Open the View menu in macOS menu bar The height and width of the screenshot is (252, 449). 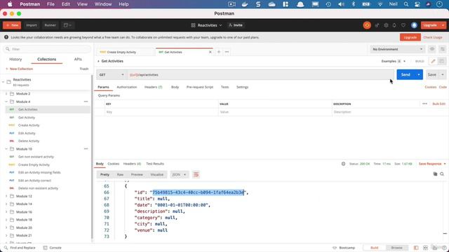click(82, 4)
